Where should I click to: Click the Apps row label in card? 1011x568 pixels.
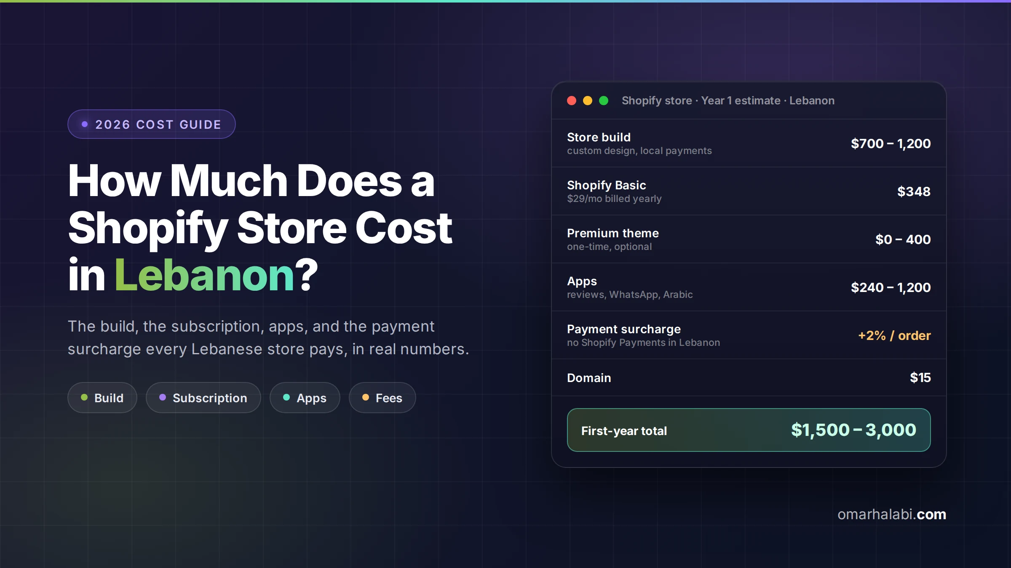pyautogui.click(x=582, y=281)
